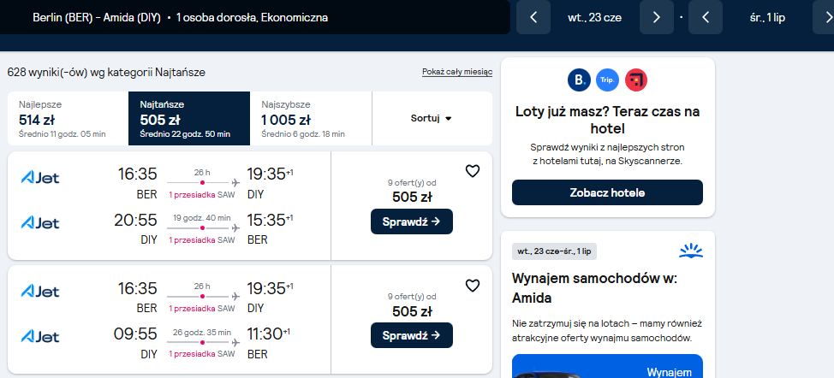This screenshot has height=378, width=834.
Task: Click the AJet logo of the first outbound flight
Action: (x=40, y=177)
